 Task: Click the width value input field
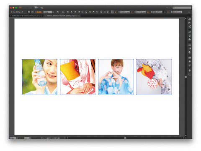click(x=157, y=12)
